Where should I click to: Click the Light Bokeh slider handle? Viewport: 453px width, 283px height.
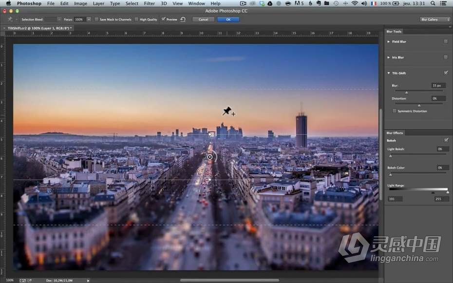click(391, 156)
